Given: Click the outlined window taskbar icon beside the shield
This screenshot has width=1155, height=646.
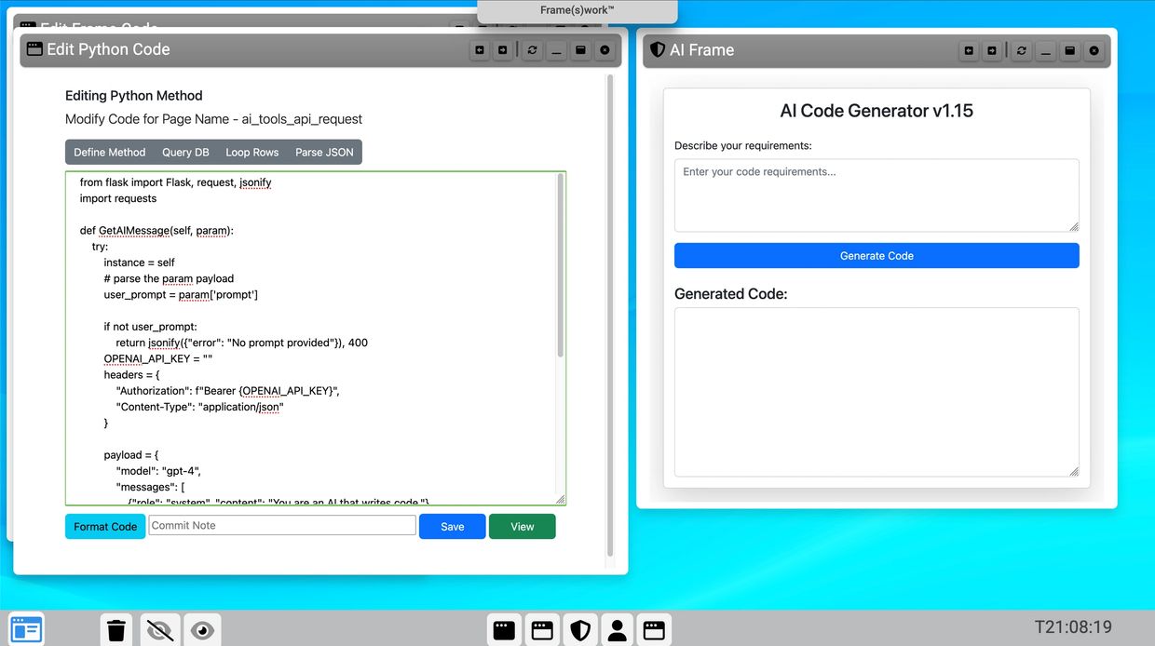Looking at the screenshot, I should [x=542, y=630].
